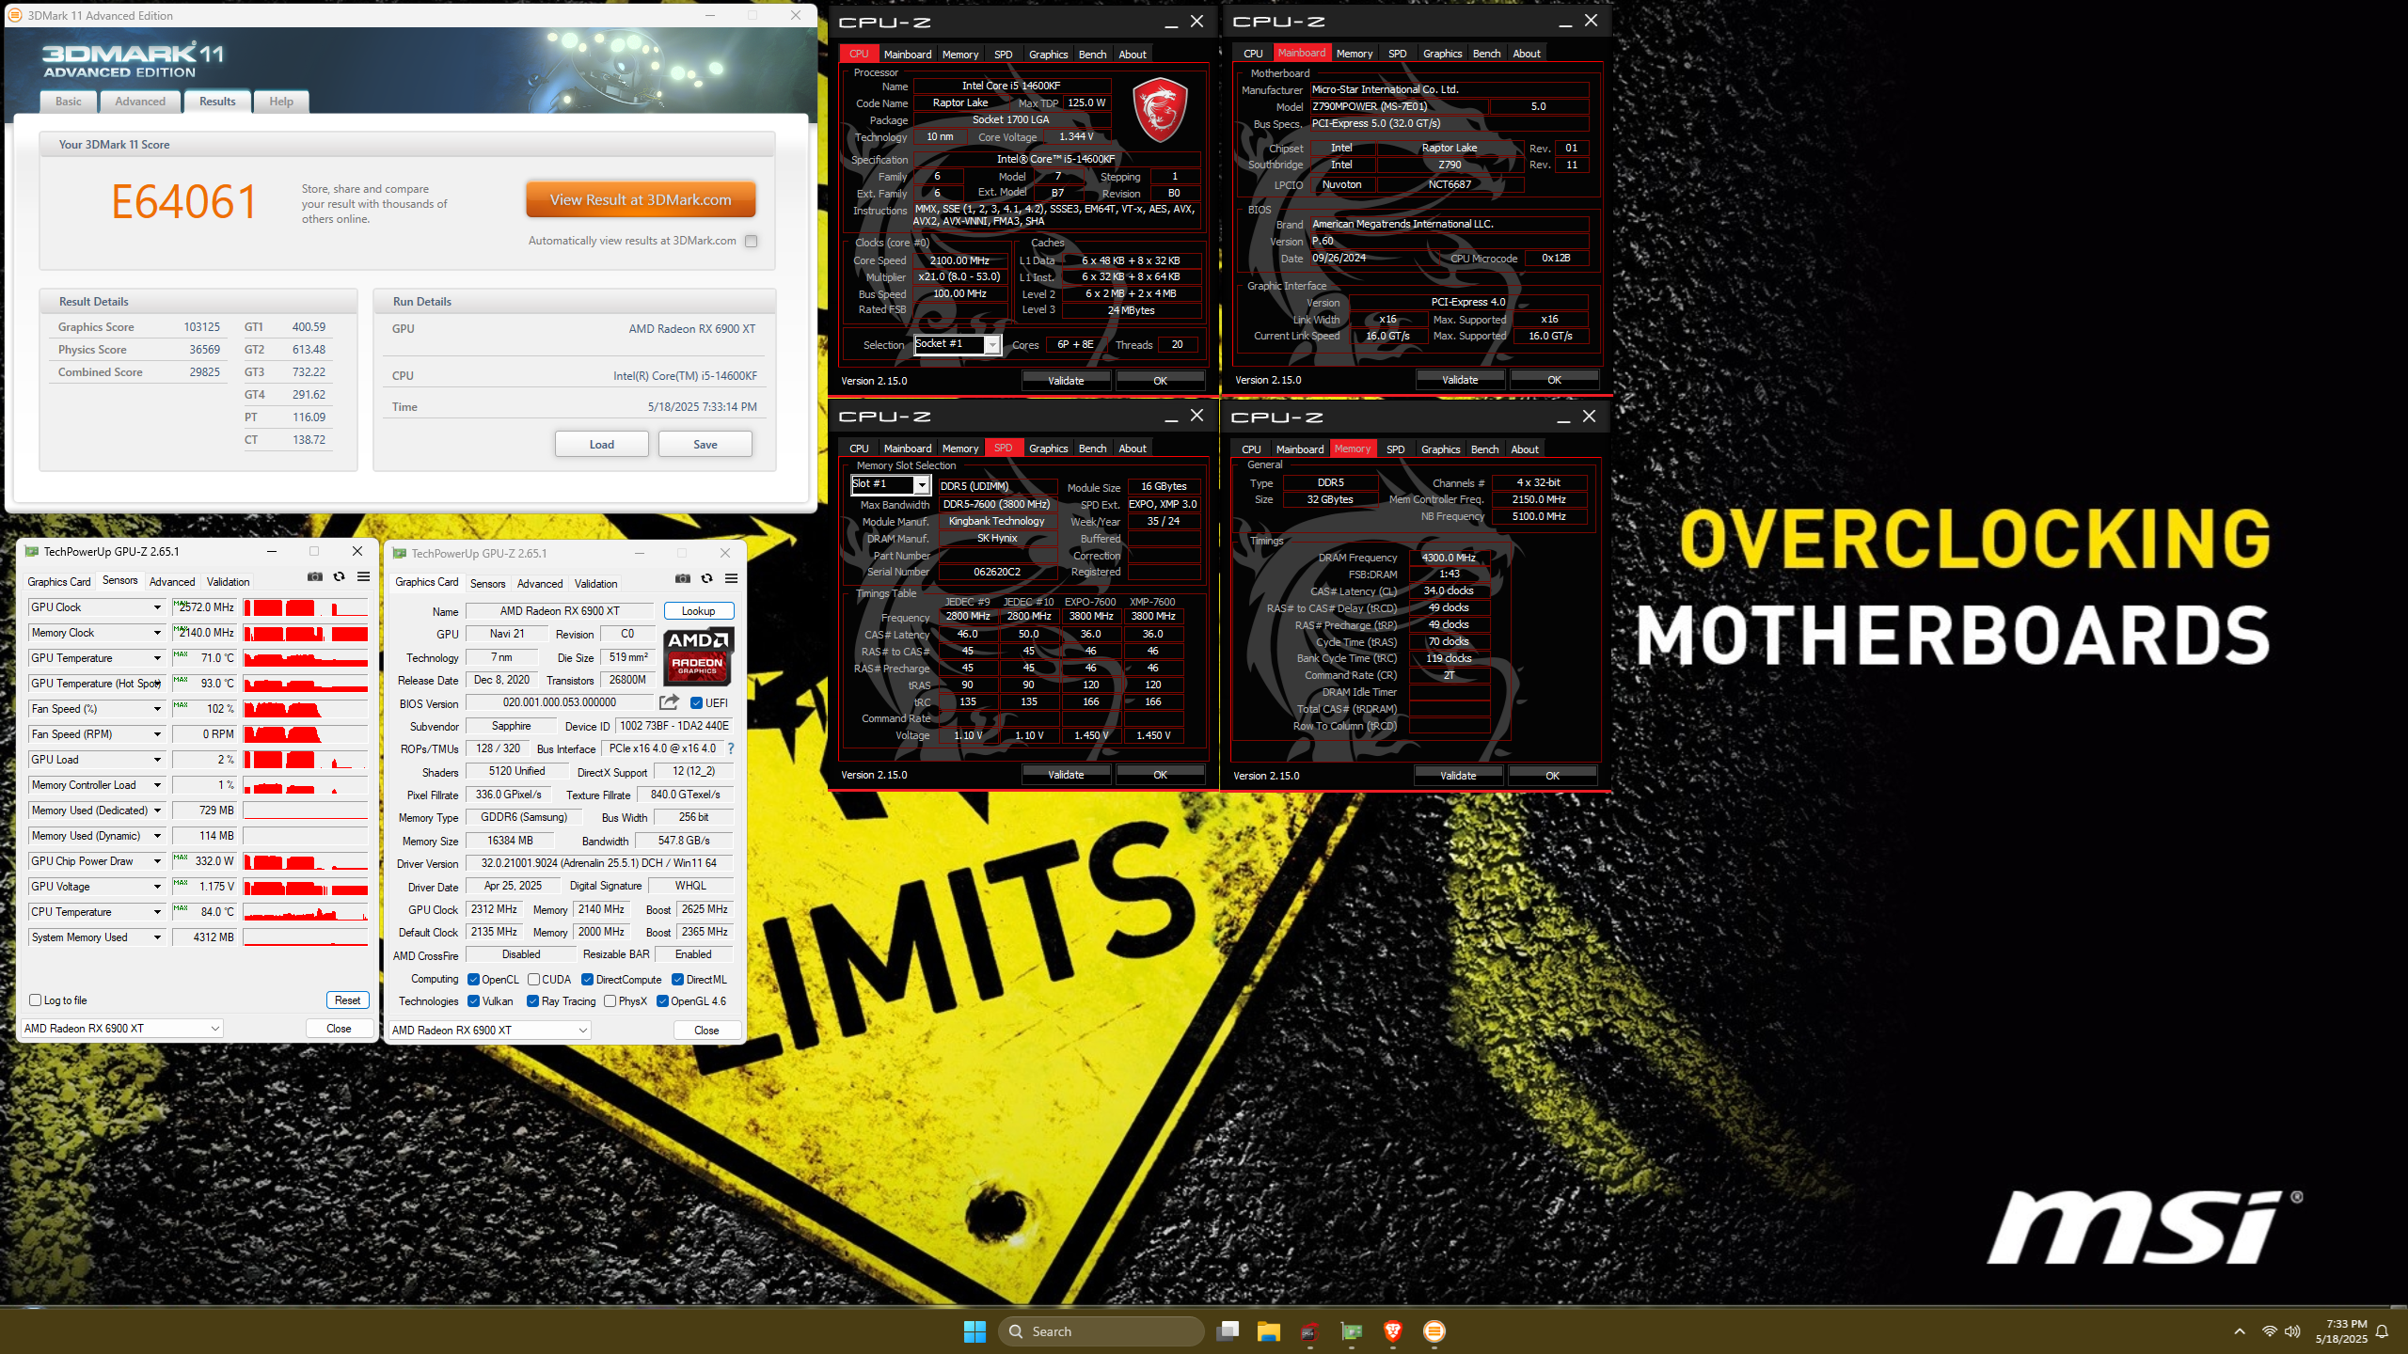Click Validate in CPU-Z Mainboard window
The height and width of the screenshot is (1354, 2408).
click(1460, 380)
